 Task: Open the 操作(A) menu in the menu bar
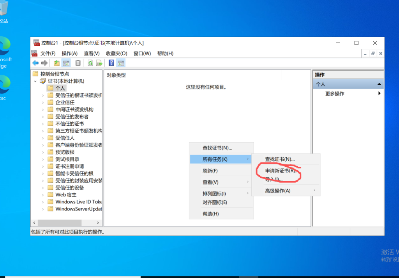[x=69, y=53]
